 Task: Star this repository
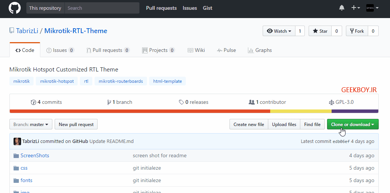320,31
